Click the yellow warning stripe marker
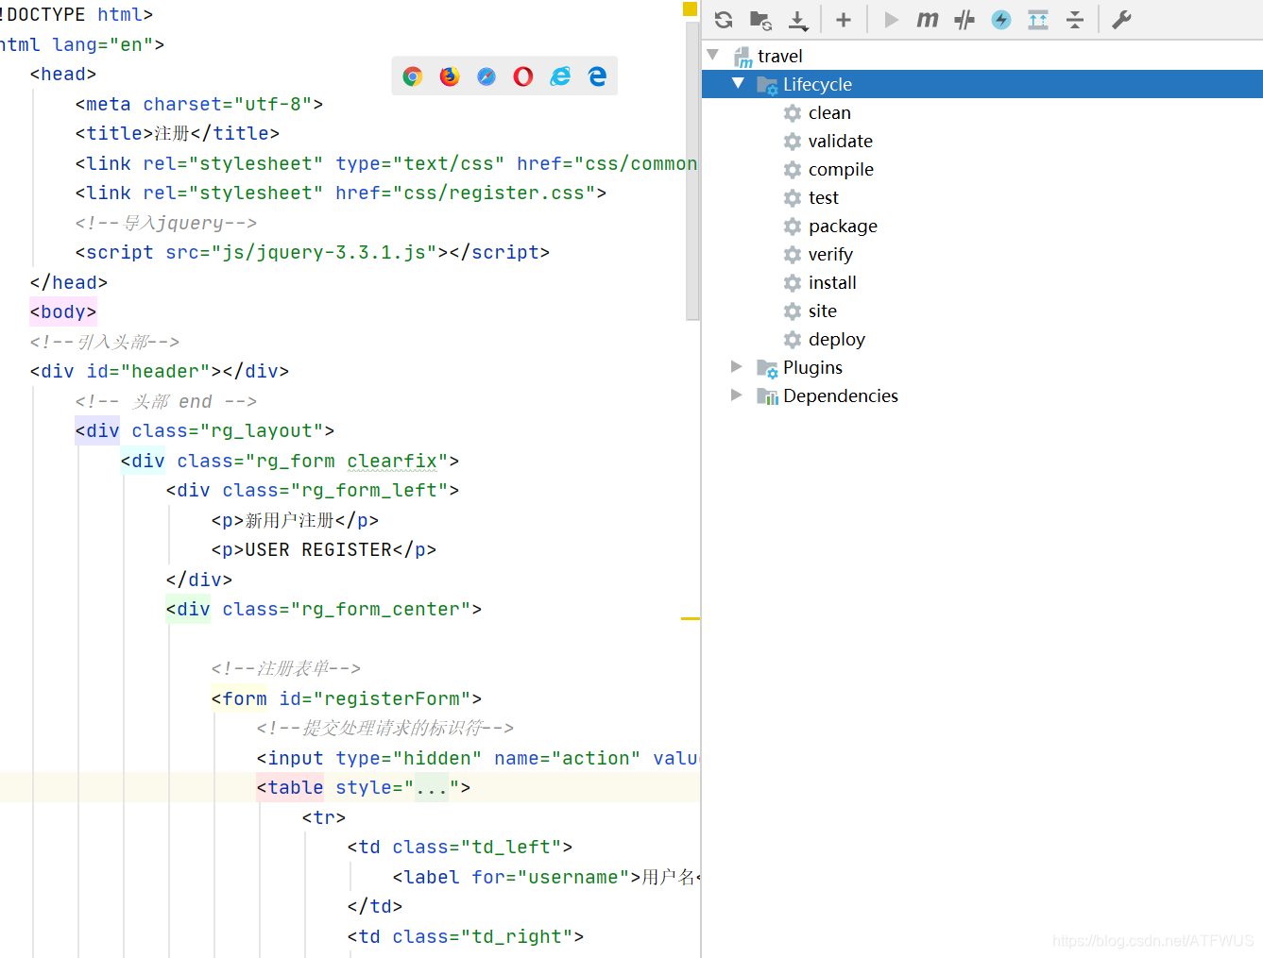1263x958 pixels. 691,618
